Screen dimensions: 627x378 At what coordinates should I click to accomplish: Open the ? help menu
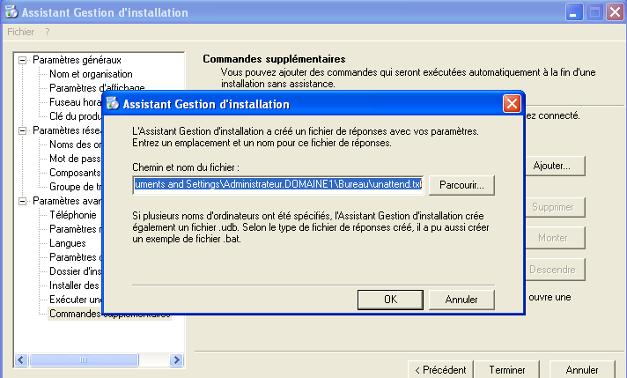(x=48, y=32)
